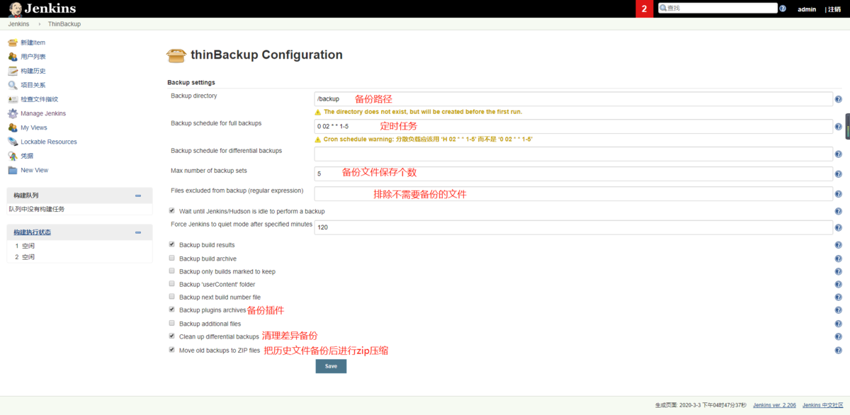Screen dimensions: 850x415
Task: Click help icon beside the search box
Action: (783, 9)
